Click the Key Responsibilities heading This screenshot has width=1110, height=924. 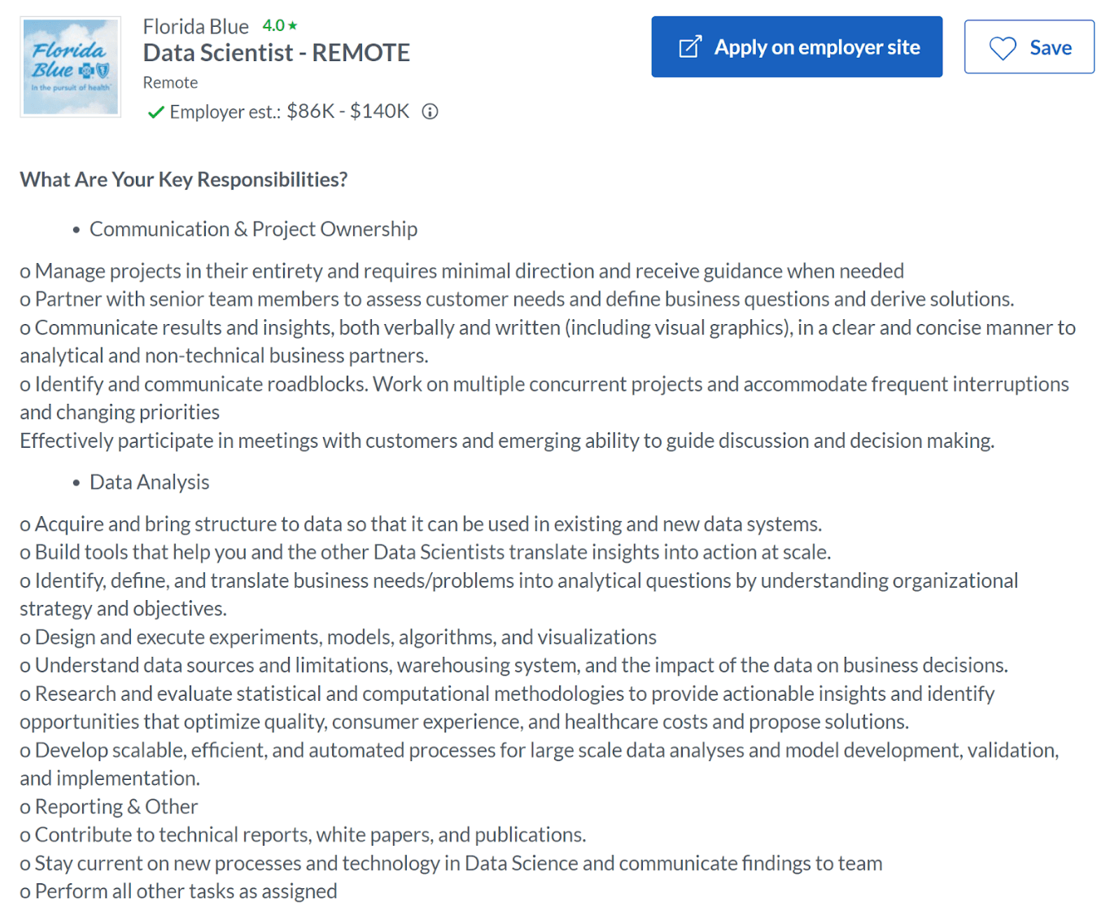pos(183,179)
